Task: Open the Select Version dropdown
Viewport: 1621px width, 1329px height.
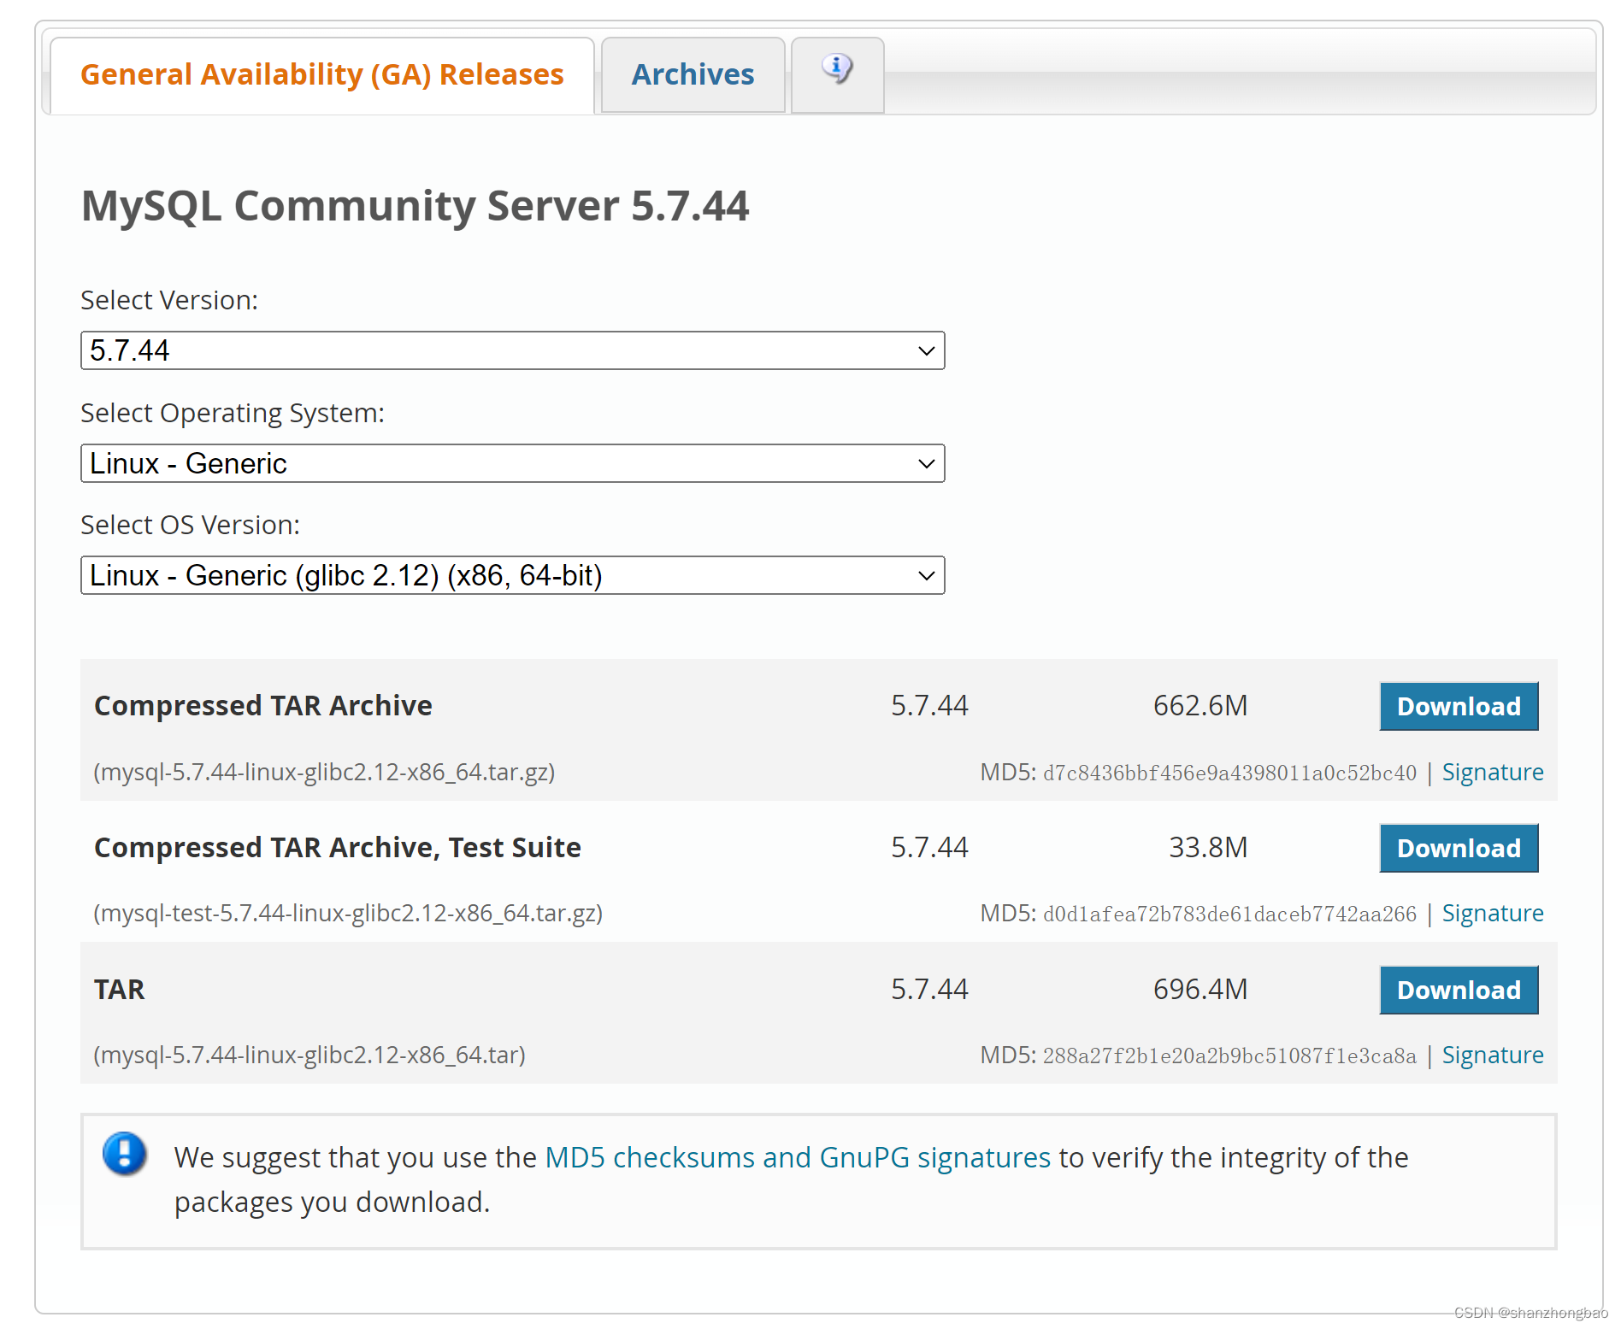Action: tap(511, 350)
